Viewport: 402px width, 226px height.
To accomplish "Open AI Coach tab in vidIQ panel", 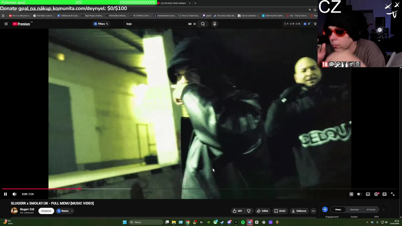I will (371, 209).
